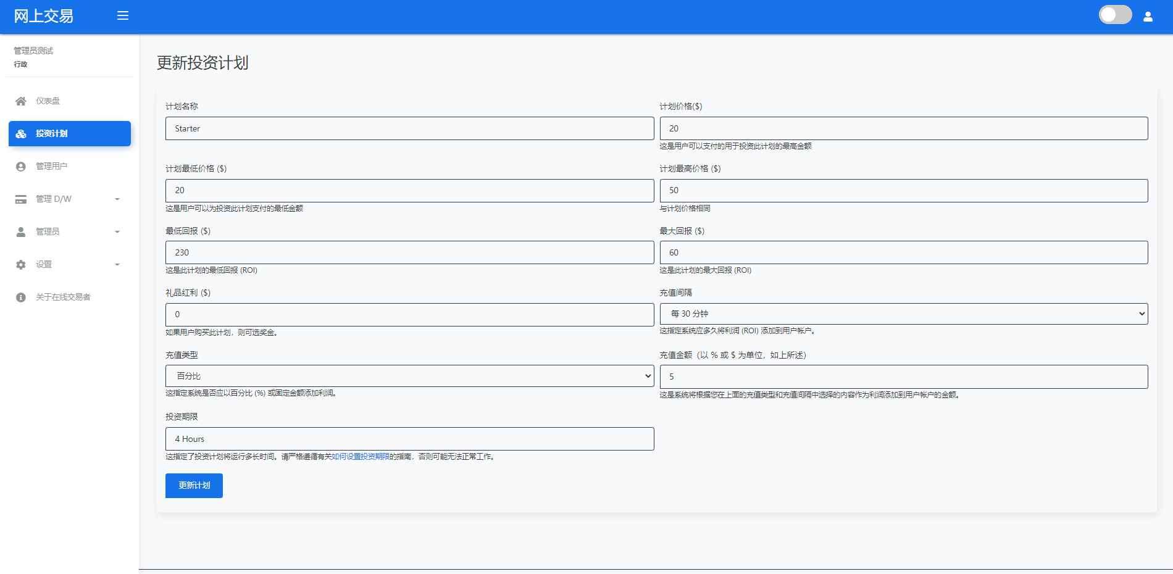The width and height of the screenshot is (1173, 574).
Task: Click the hamburger menu icon
Action: click(123, 15)
